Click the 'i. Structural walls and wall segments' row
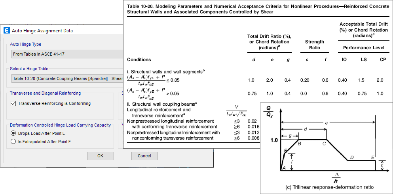Image resolution: width=393 pixels, height=194 pixels. (166, 71)
